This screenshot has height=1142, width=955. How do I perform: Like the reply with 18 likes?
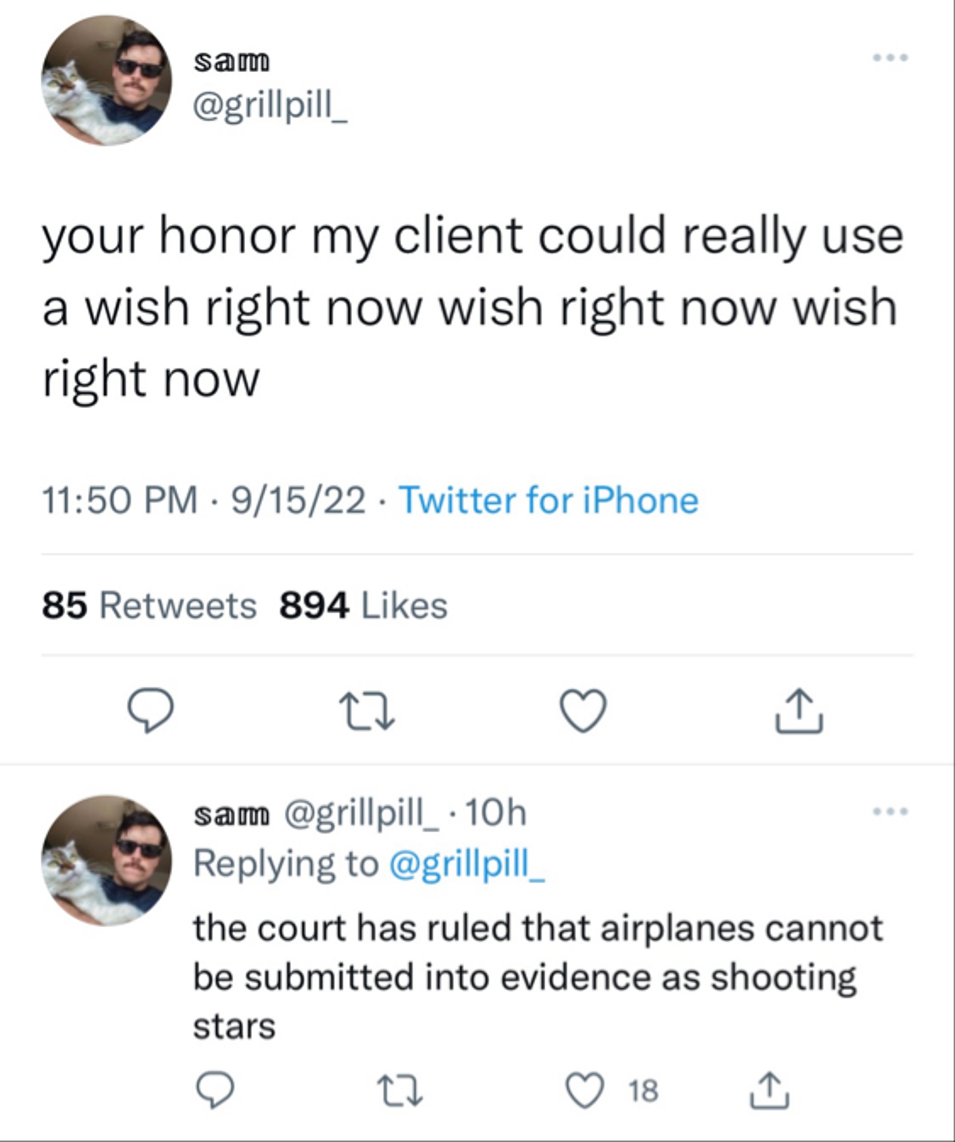click(x=584, y=1090)
